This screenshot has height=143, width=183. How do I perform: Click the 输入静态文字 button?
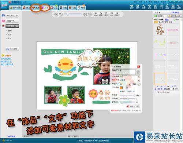click(12, 15)
